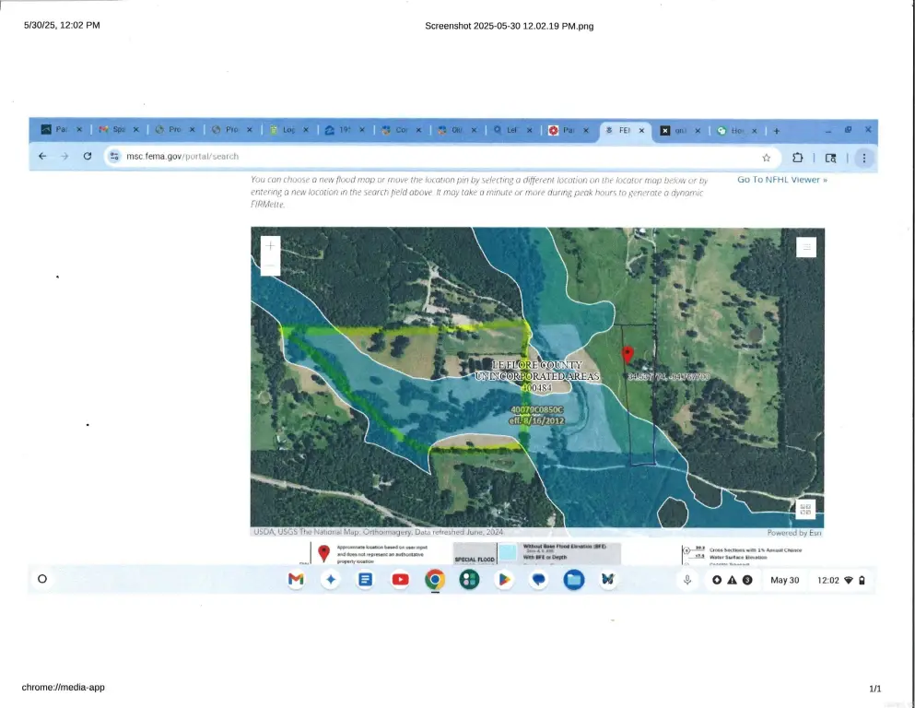Open Chrome three-dot menu
Image resolution: width=915 pixels, height=708 pixels.
click(x=863, y=158)
